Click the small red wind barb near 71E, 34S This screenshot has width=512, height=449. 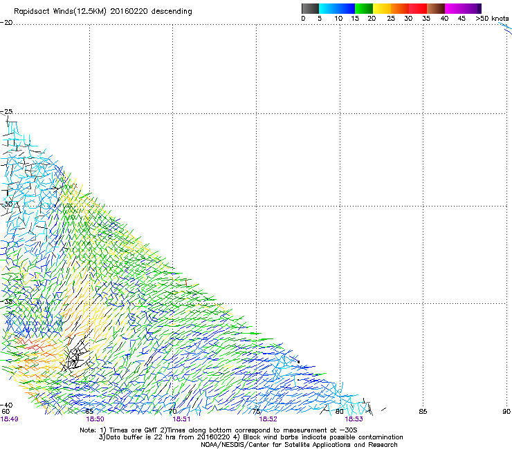coord(186,283)
